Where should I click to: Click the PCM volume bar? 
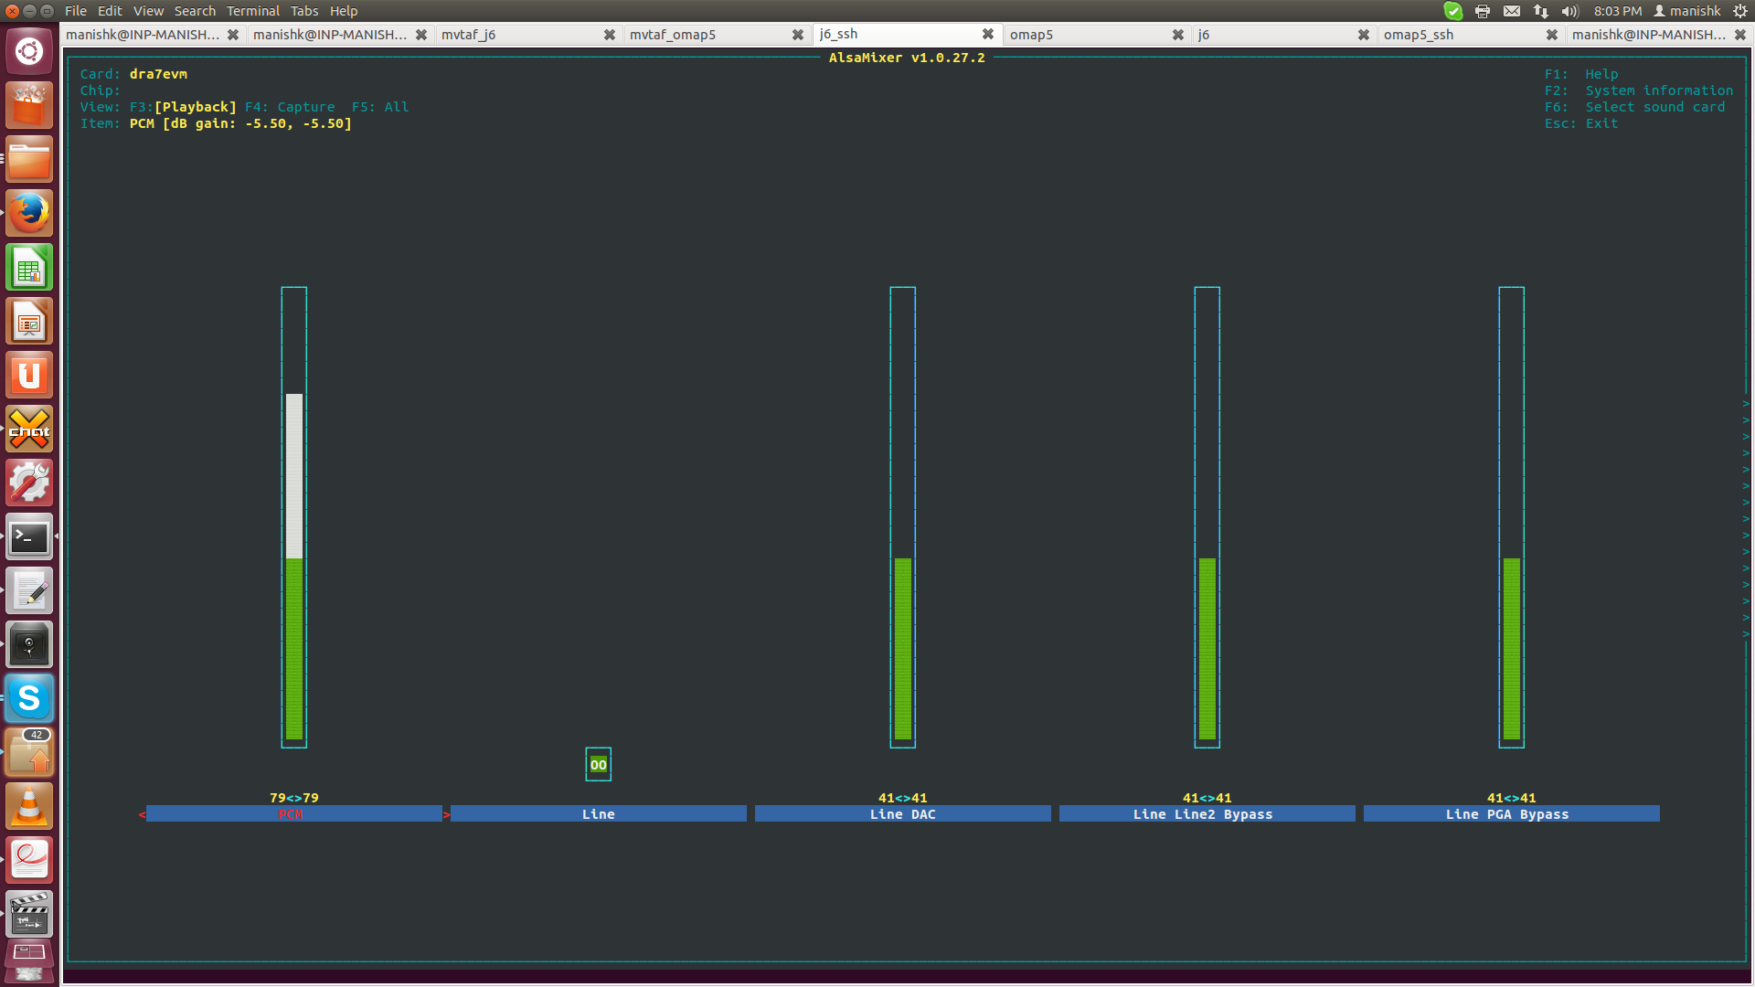[x=293, y=517]
